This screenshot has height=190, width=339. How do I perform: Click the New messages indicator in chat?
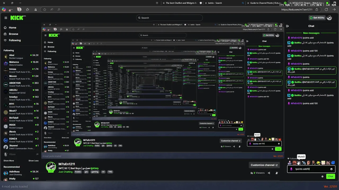tap(311, 33)
